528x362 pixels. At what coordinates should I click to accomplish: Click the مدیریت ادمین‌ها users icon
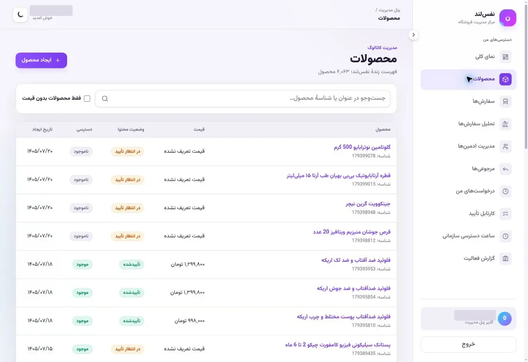(x=505, y=147)
